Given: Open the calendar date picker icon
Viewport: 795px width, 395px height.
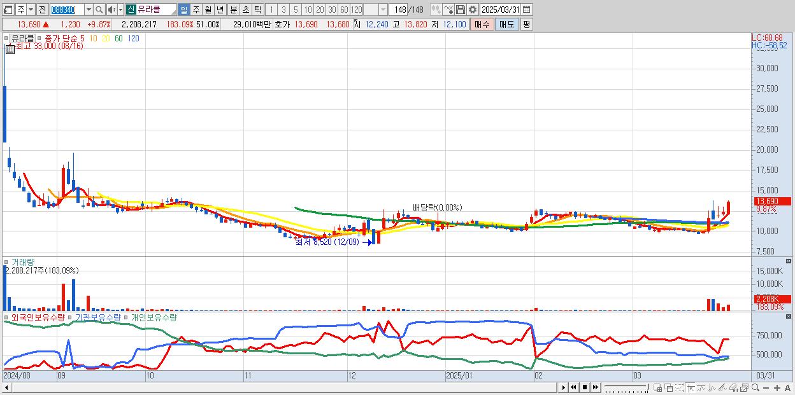Looking at the screenshot, I should [x=527, y=10].
